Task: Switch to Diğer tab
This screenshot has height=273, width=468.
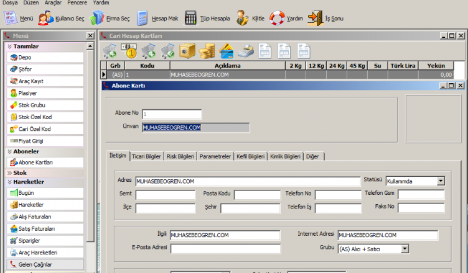Action: coord(313,156)
